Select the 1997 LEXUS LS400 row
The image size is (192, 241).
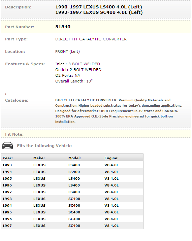[x=72, y=192]
